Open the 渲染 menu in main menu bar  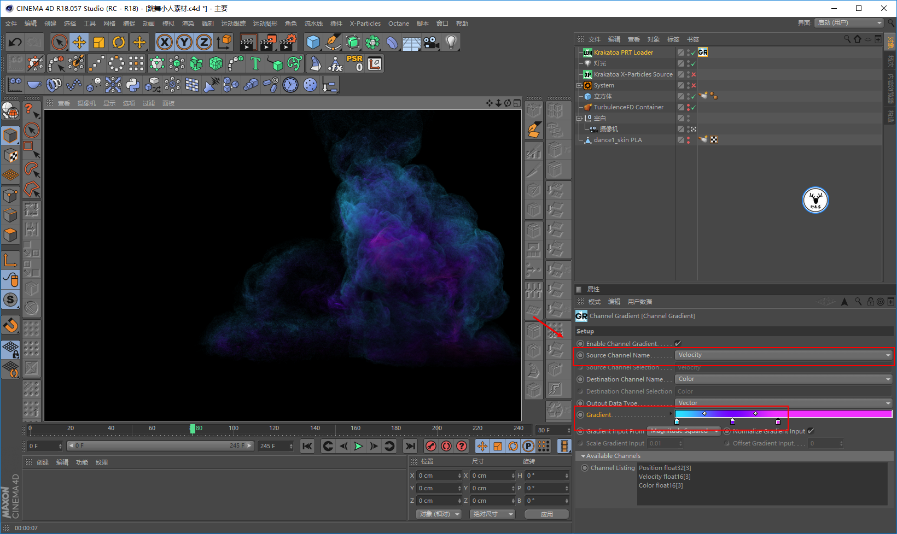point(188,24)
